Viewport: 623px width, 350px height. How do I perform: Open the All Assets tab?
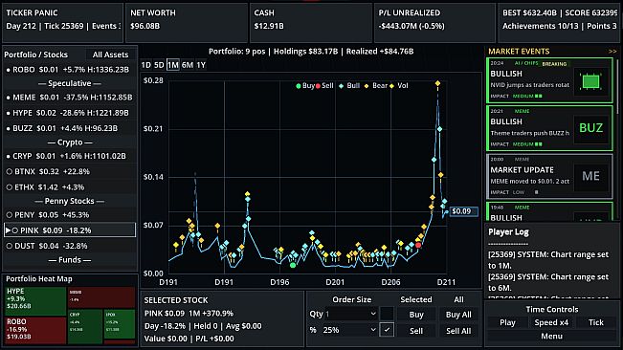(x=110, y=55)
